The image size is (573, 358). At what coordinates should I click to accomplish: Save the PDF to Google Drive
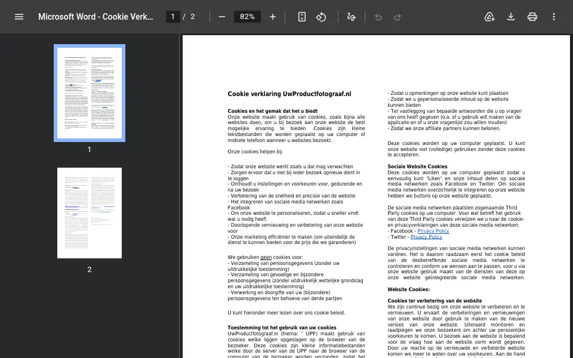point(489,17)
